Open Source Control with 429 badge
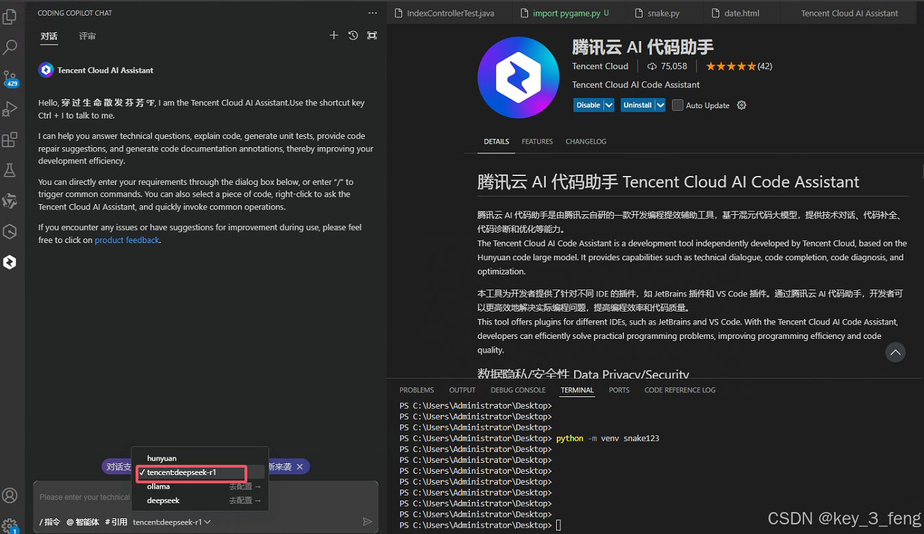This screenshot has width=924, height=534. [x=10, y=78]
